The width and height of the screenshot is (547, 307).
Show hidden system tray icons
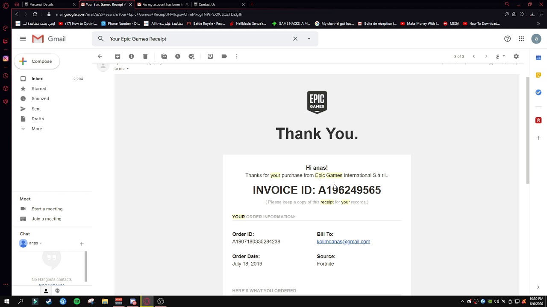point(462,301)
